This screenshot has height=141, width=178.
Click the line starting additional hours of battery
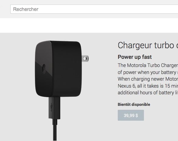click(148, 93)
